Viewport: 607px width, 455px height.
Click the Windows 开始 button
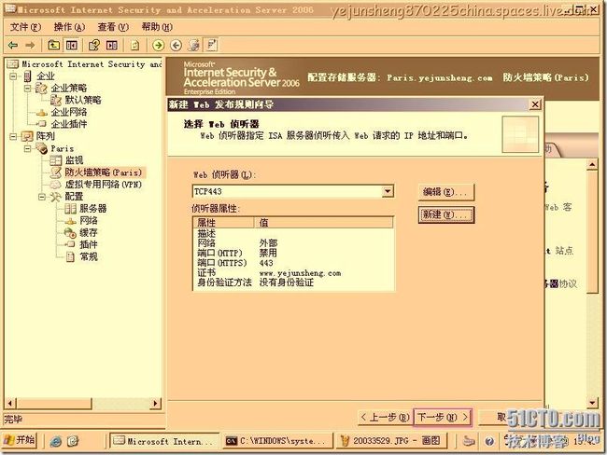(x=20, y=440)
